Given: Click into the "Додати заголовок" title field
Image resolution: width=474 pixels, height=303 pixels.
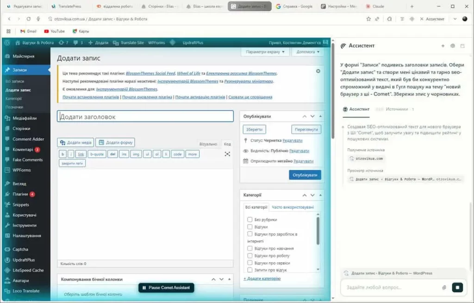Looking at the screenshot, I should click(145, 117).
